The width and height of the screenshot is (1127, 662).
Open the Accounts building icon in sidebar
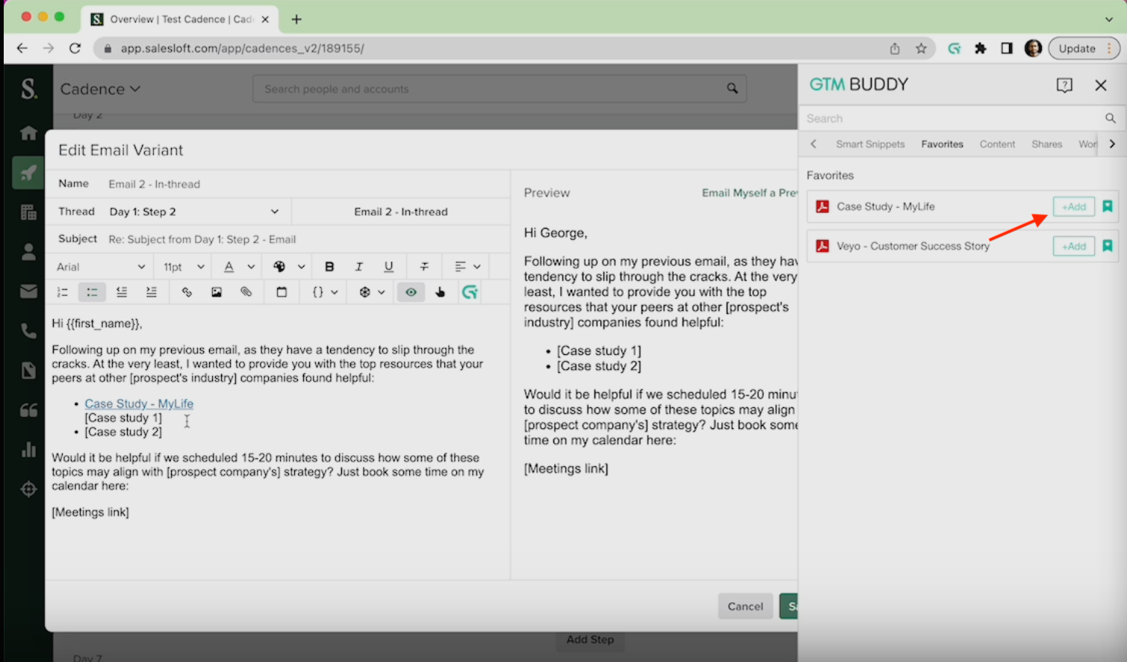point(28,213)
